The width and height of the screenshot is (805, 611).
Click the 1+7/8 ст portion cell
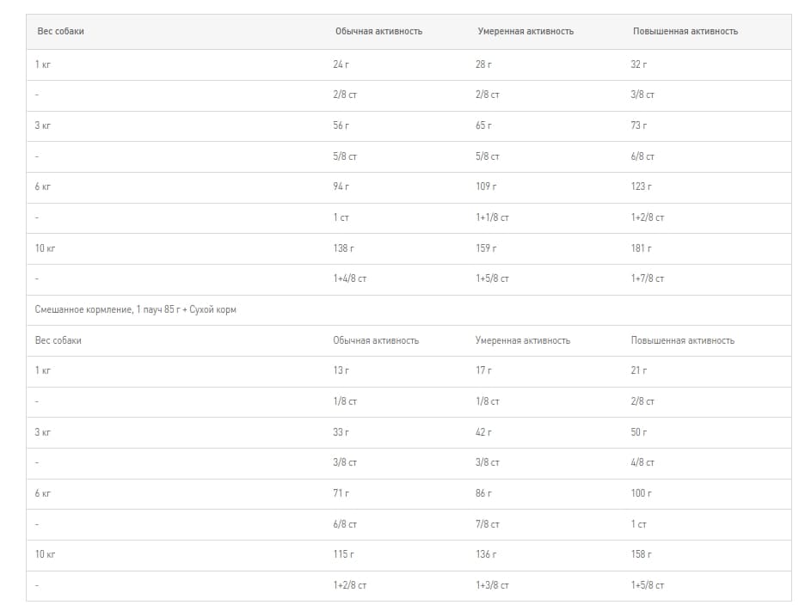(647, 278)
